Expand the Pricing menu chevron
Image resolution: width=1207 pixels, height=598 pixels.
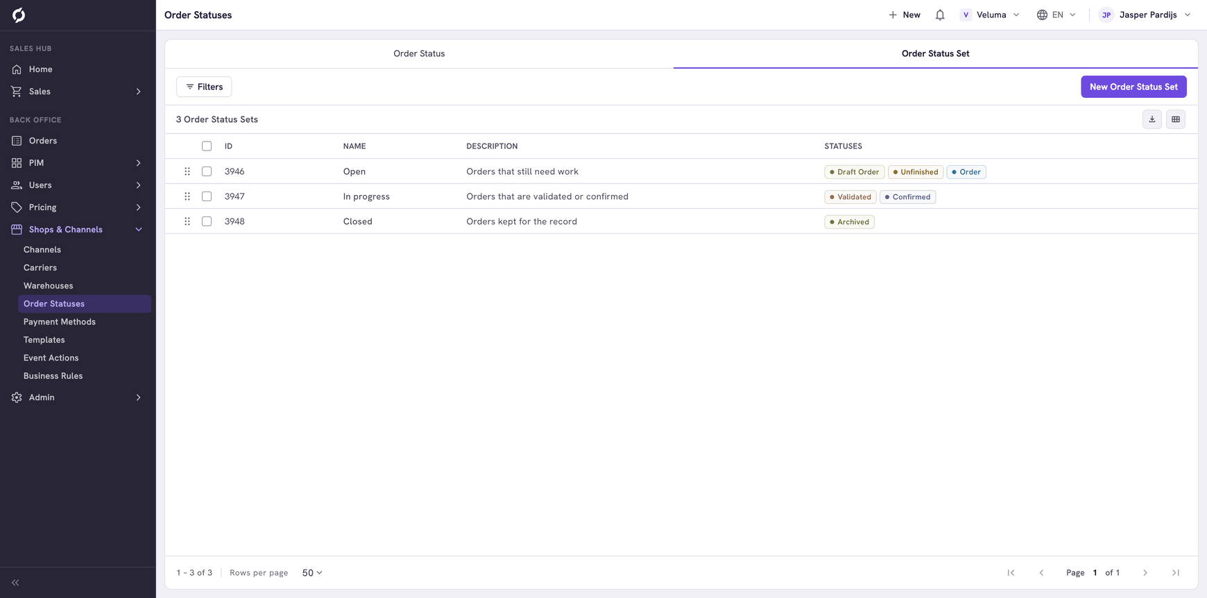click(x=139, y=207)
